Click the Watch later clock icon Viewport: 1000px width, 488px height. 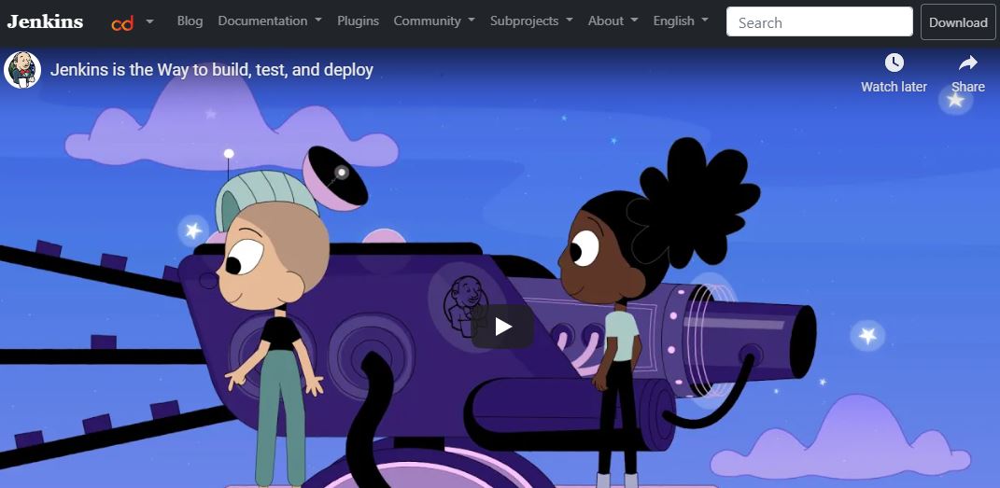(x=894, y=63)
